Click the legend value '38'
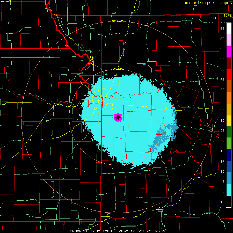The height and width of the screenshot is (233, 233). 222,100
